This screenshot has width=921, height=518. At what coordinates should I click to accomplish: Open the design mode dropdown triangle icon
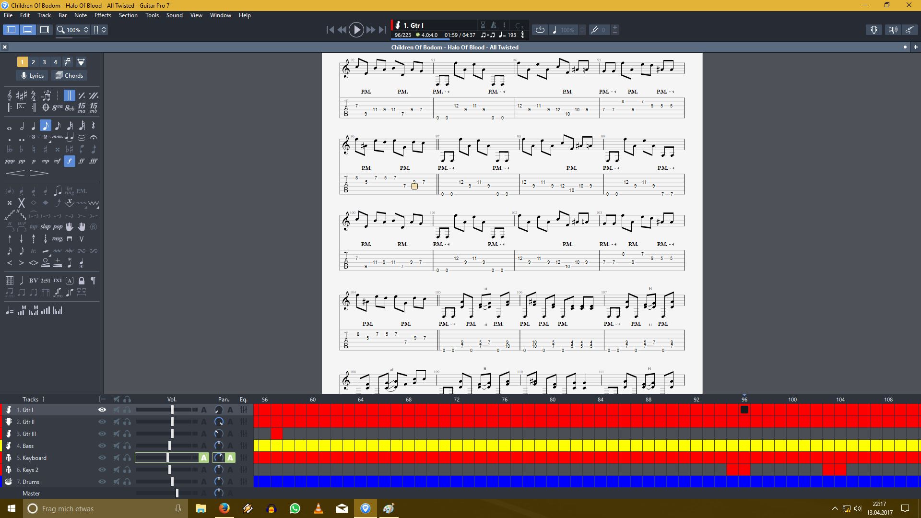point(81,62)
